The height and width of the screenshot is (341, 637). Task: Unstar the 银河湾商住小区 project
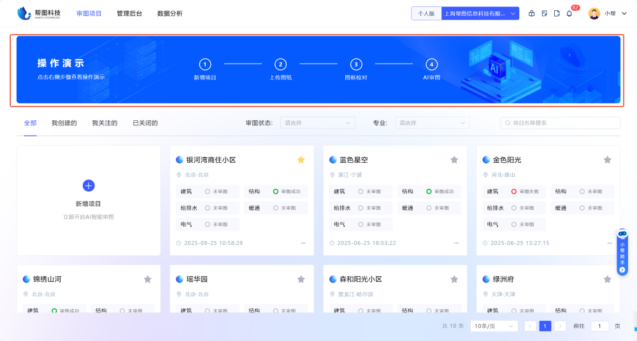click(x=301, y=160)
